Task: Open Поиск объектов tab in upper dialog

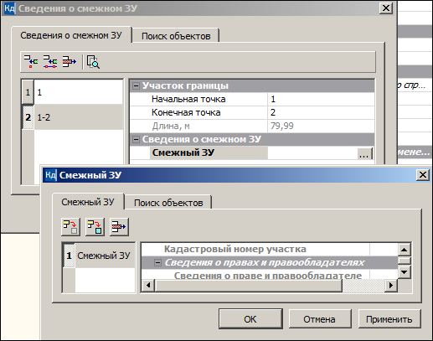Action: [x=176, y=36]
